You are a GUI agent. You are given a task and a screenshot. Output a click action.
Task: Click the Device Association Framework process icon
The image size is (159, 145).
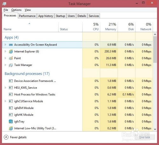point(11,81)
